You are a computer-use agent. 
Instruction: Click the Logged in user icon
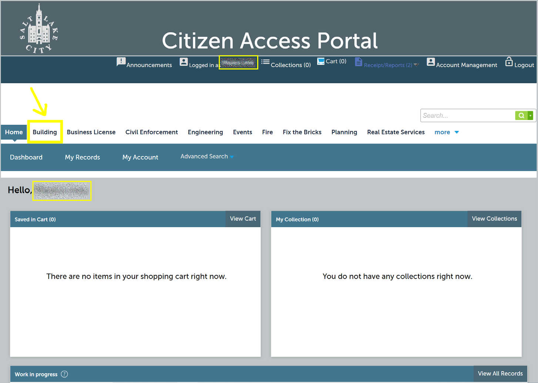(184, 62)
